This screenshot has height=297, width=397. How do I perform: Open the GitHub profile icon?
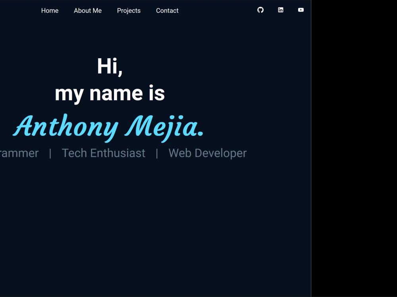coord(260,10)
